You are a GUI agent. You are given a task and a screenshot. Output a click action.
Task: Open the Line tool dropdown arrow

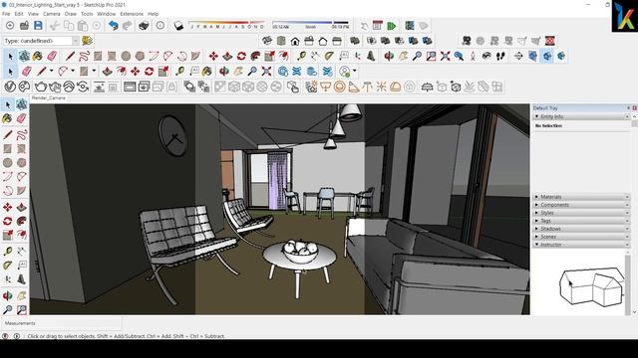tap(51, 71)
